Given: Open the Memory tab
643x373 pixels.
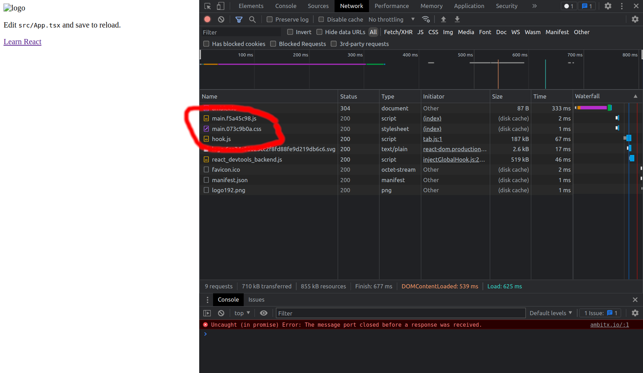Looking at the screenshot, I should pos(431,6).
